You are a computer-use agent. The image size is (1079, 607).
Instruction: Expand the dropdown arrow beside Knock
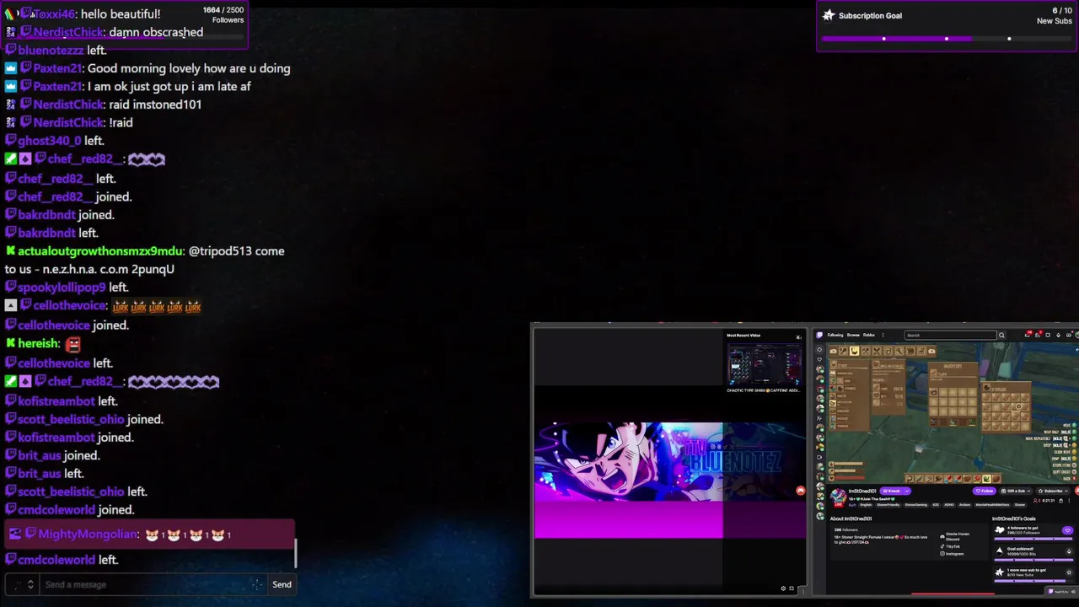click(x=907, y=491)
